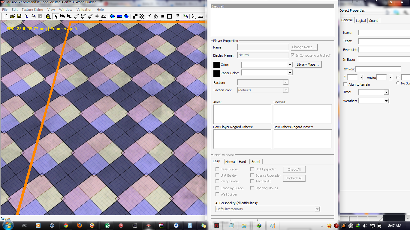Click the New map toolbar icon

pos(5,16)
